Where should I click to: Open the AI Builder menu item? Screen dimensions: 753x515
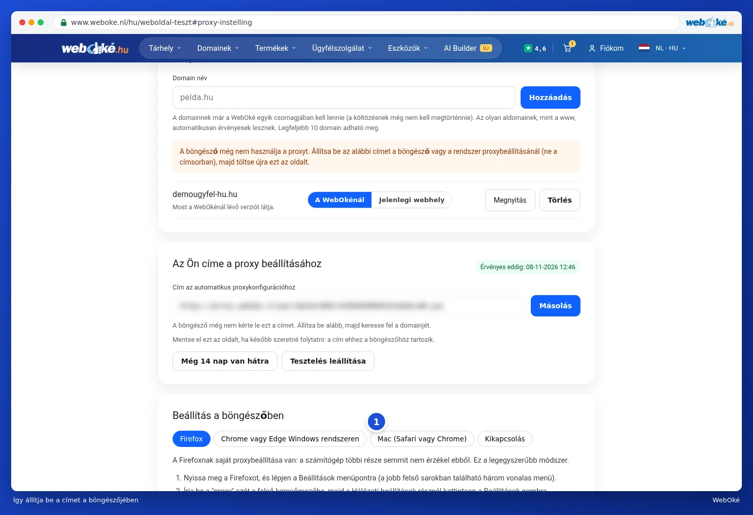pyautogui.click(x=468, y=48)
